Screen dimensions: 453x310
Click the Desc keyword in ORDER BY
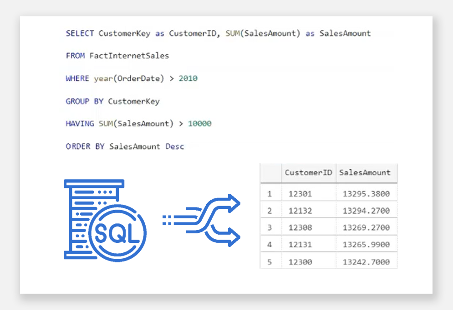click(x=175, y=147)
